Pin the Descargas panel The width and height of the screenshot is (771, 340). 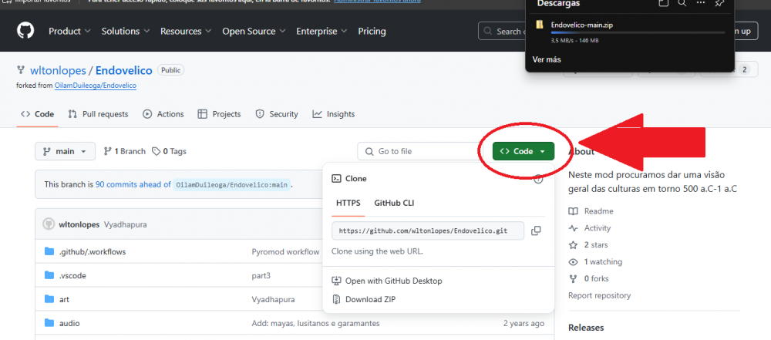pos(719,3)
